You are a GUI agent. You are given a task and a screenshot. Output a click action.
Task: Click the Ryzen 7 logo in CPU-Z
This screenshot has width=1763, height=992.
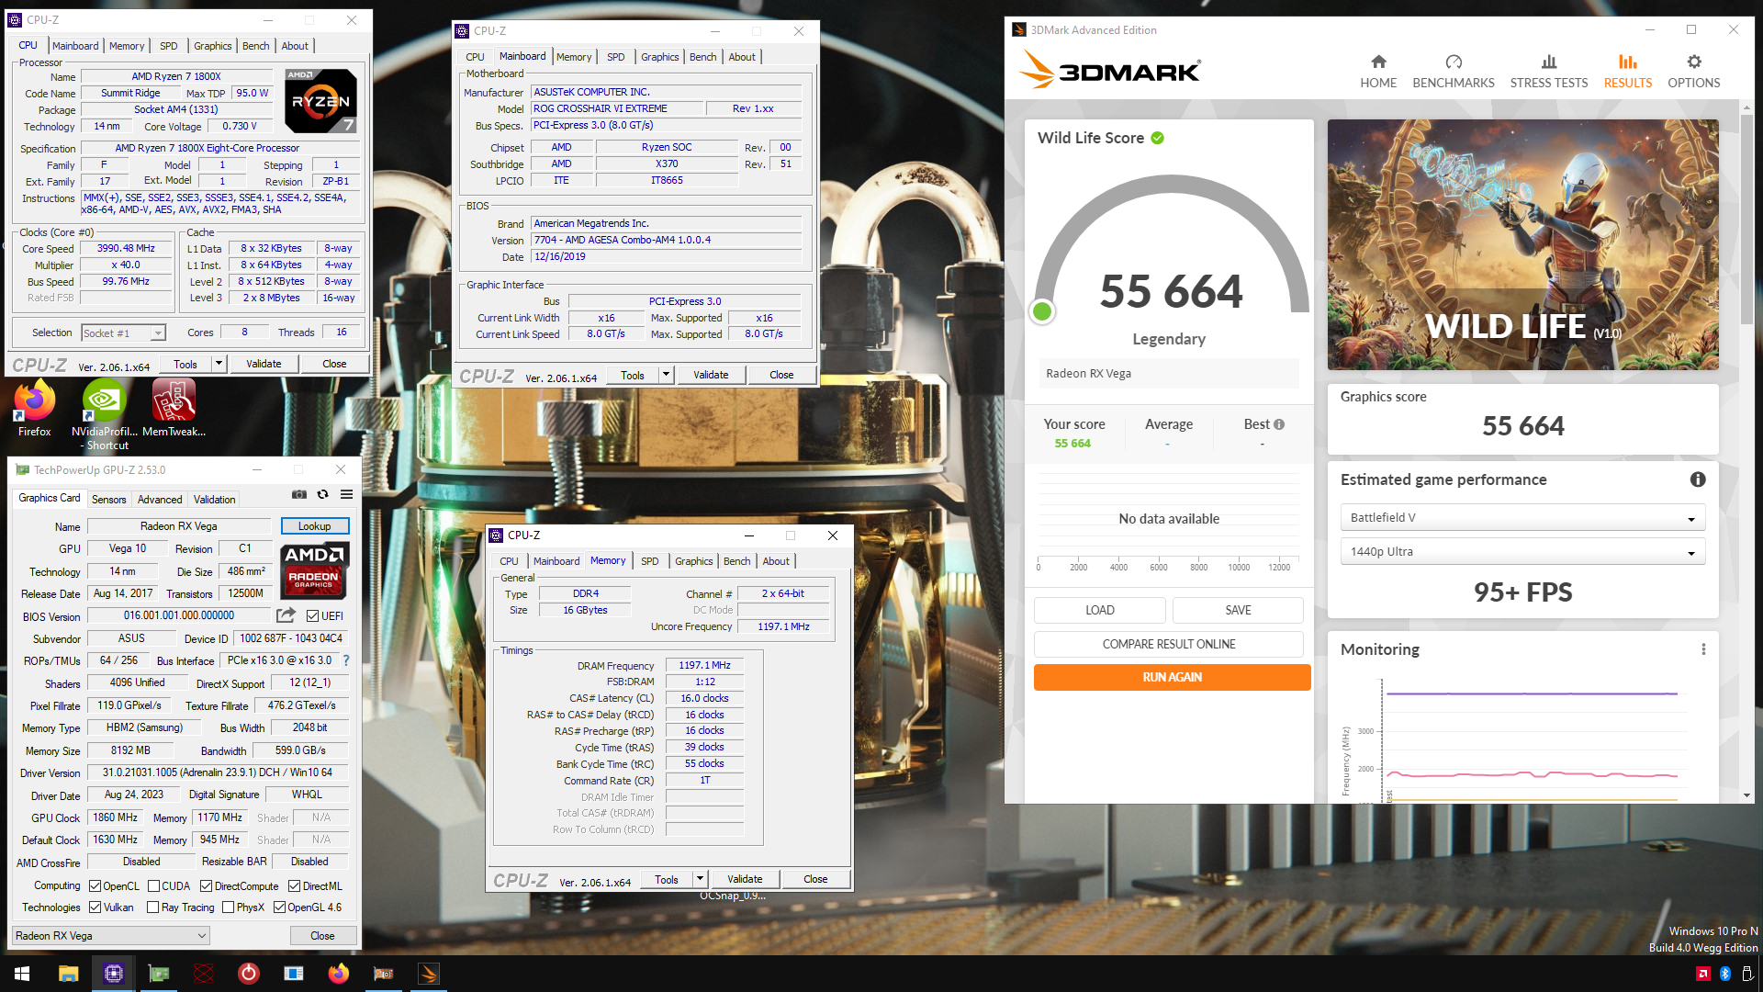pos(320,101)
